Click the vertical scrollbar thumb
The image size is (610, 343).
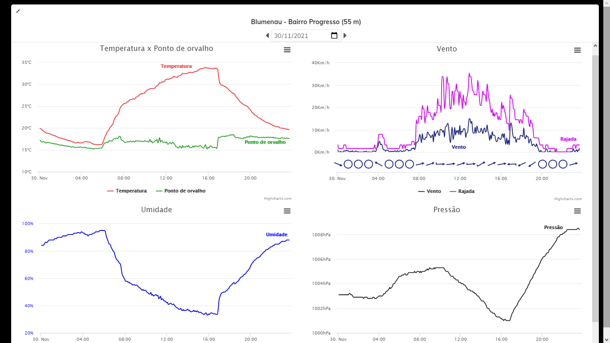(595, 188)
